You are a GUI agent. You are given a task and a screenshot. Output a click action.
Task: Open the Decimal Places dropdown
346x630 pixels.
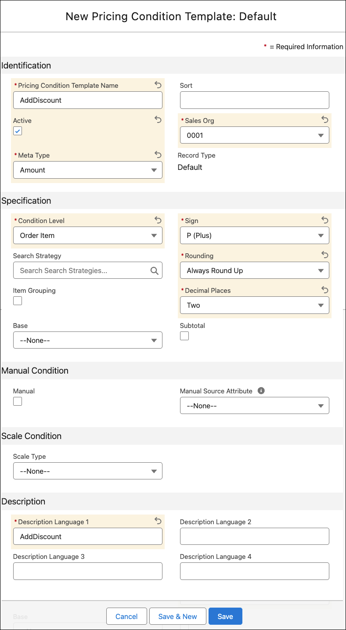(255, 305)
